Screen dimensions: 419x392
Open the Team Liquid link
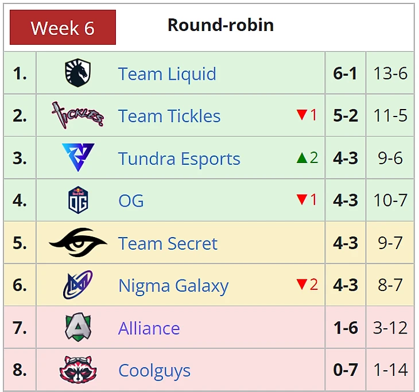click(x=167, y=74)
